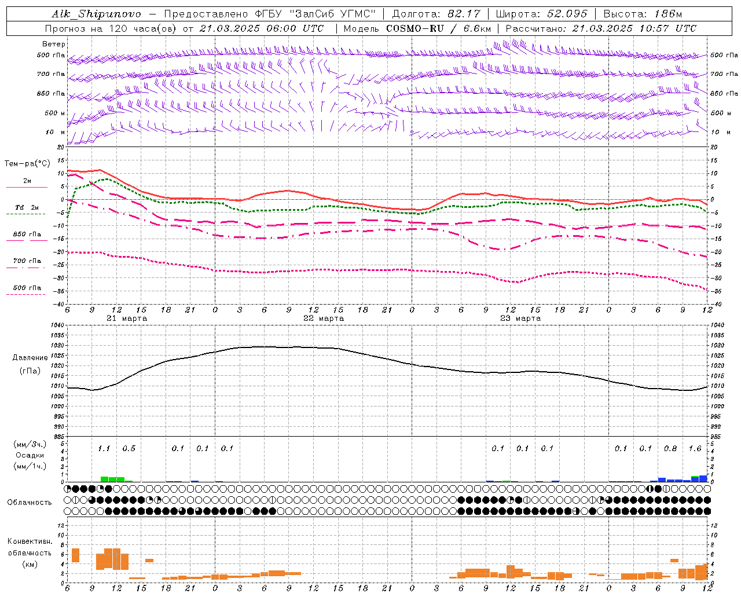Click the 23 марта date label
The image size is (741, 593).
pos(520,319)
